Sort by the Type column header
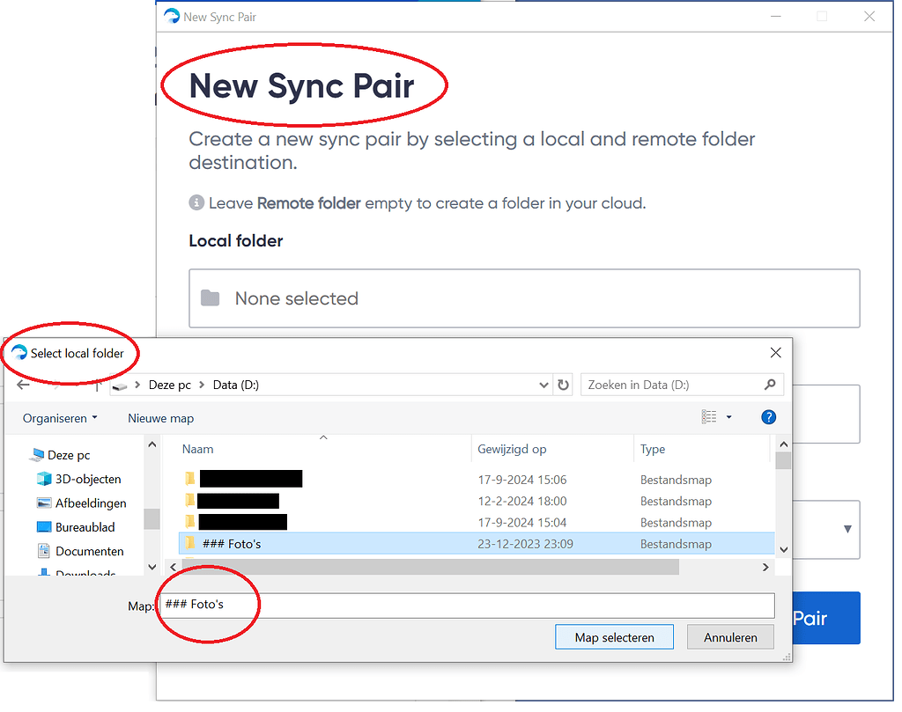Viewport: 902px width, 712px height. 653,450
